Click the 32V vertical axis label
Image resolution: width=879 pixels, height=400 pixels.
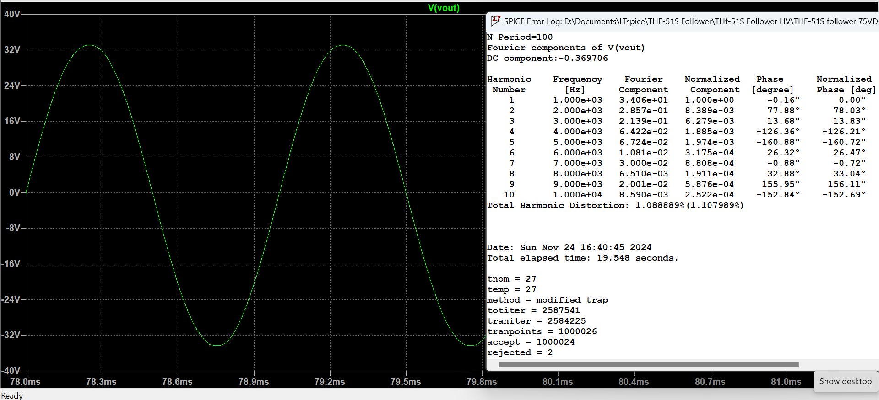(x=12, y=50)
